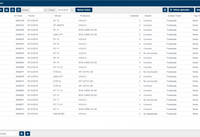Sort by the Productos column header

85,16
